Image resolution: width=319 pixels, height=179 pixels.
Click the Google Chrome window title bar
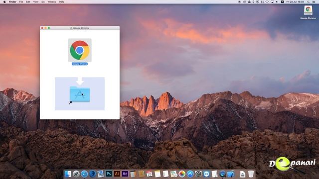[80, 28]
